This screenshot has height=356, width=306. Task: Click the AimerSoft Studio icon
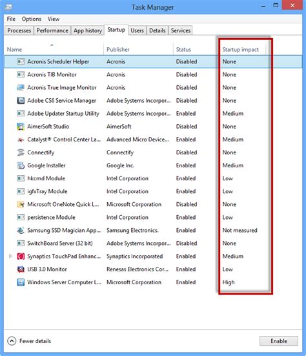click(21, 127)
